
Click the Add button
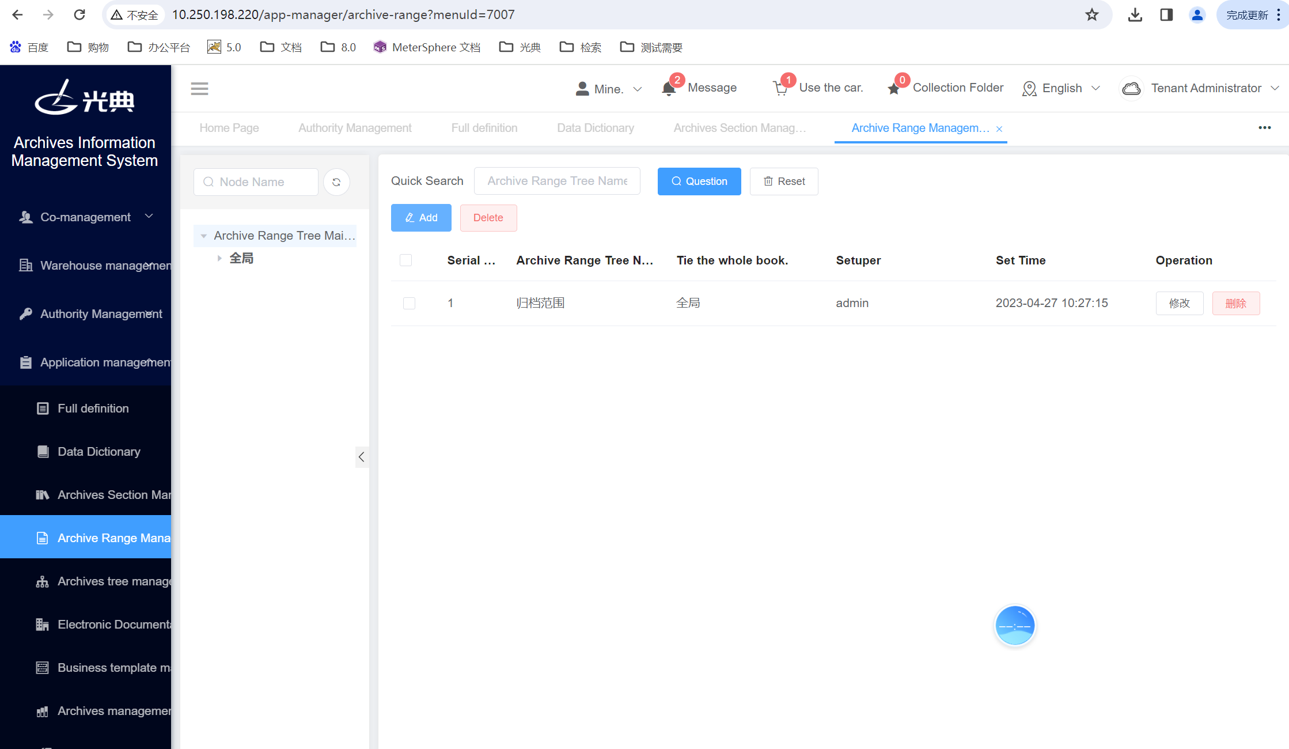[x=421, y=218]
